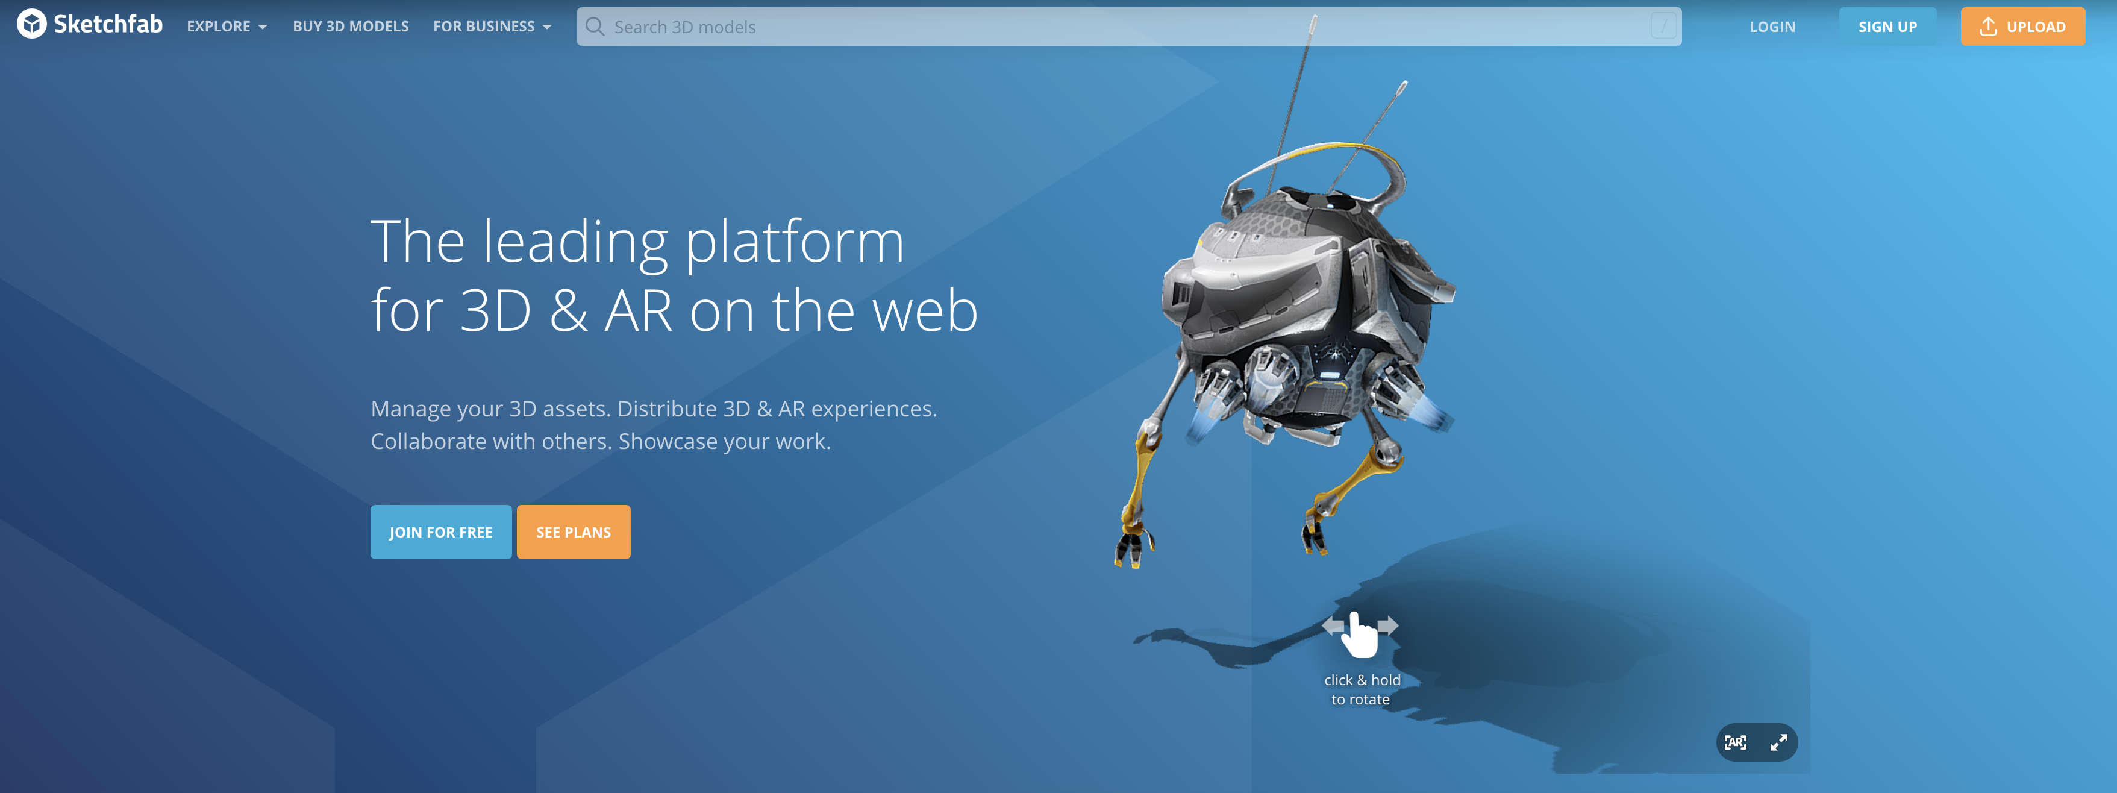This screenshot has height=793, width=2117.
Task: Click See Plans button
Action: tap(574, 531)
